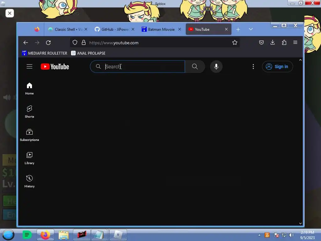Click the Firefox forward arrow
The width and height of the screenshot is (321, 241).
[x=37, y=43]
